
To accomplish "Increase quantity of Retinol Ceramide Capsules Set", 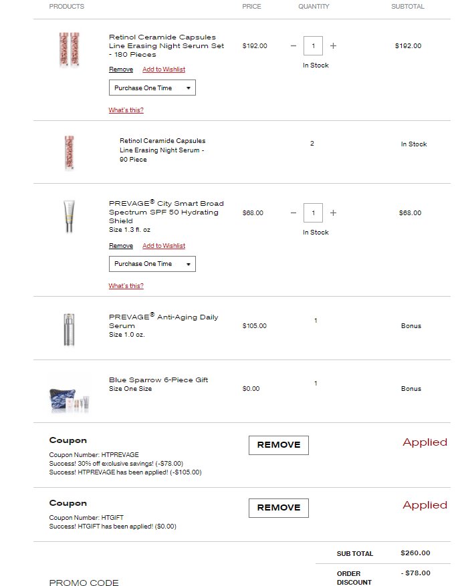I will [x=333, y=46].
